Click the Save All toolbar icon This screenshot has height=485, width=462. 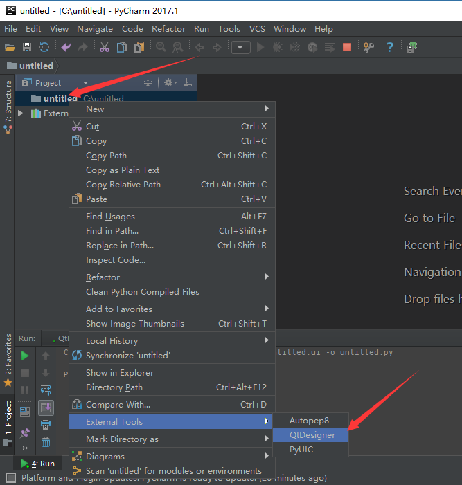pyautogui.click(x=27, y=47)
